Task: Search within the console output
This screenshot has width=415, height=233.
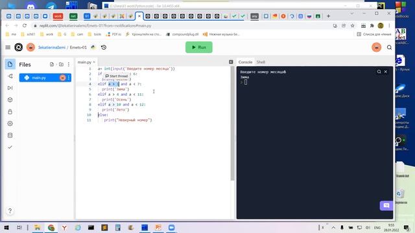Action: click(x=379, y=72)
